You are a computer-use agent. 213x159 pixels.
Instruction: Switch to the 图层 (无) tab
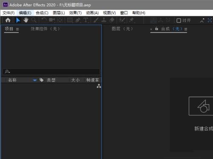coord(122,29)
